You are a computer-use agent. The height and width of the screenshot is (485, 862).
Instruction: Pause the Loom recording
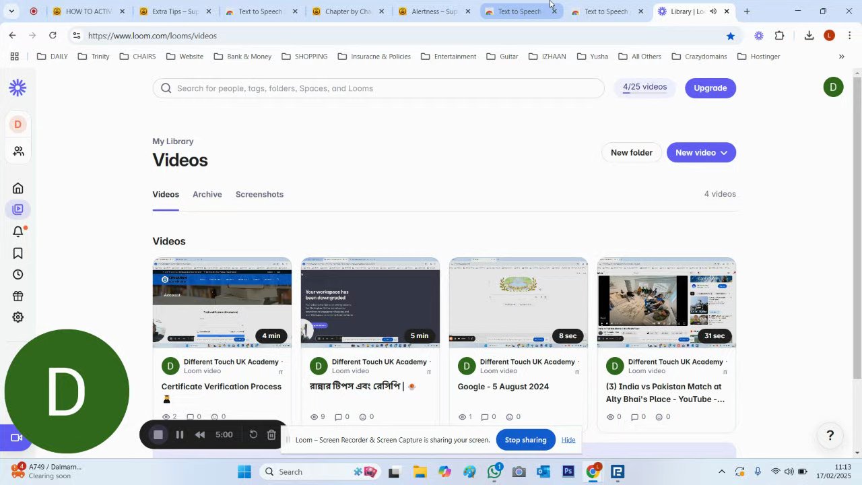tap(180, 434)
